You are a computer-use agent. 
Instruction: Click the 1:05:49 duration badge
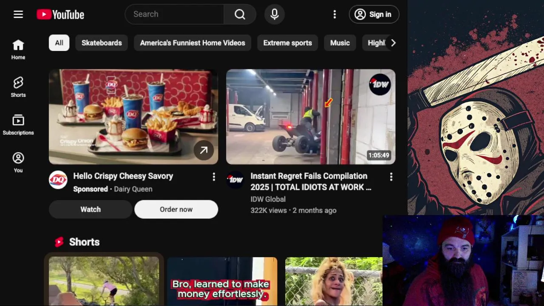click(379, 155)
